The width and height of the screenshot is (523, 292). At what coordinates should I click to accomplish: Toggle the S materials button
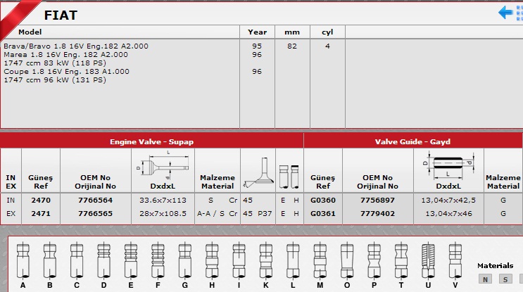505,279
